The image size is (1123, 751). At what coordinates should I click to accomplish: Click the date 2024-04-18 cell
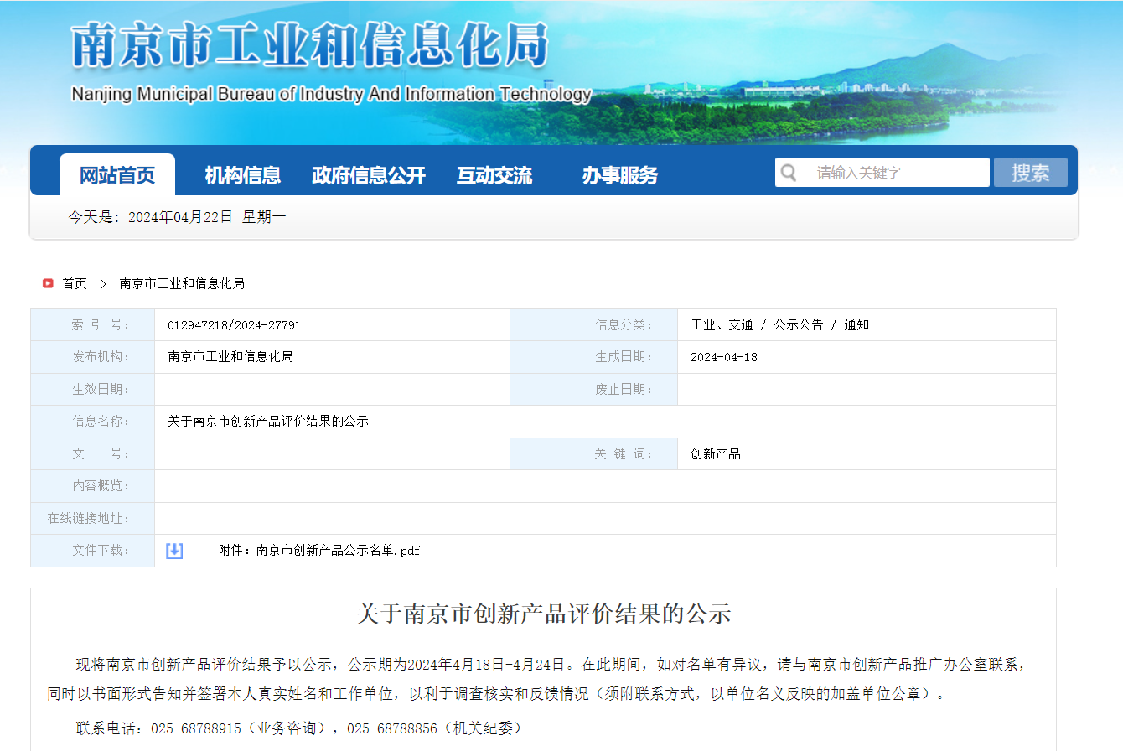(x=724, y=357)
